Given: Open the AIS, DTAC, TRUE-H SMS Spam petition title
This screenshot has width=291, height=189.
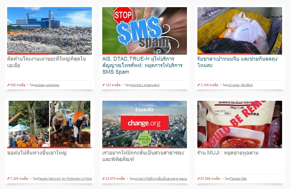Looking at the screenshot, I should (x=142, y=65).
